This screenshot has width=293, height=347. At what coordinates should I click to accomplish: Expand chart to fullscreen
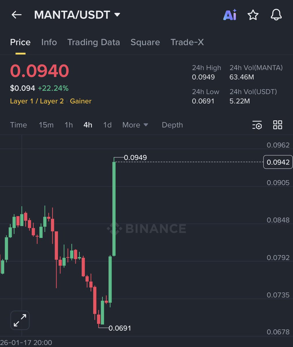tap(20, 320)
